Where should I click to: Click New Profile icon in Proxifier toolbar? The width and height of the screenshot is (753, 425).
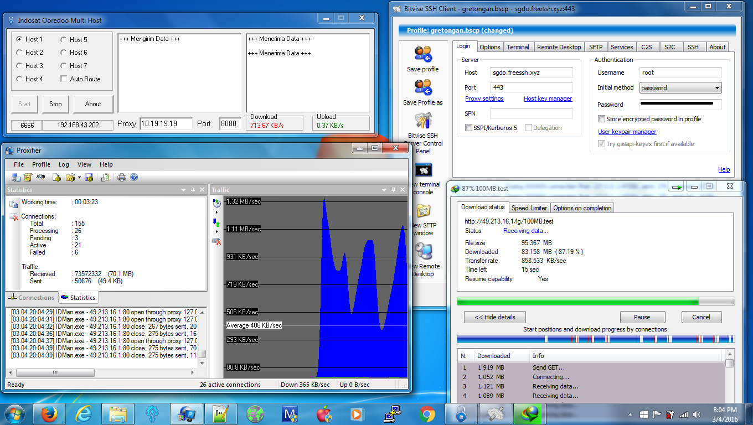(56, 178)
